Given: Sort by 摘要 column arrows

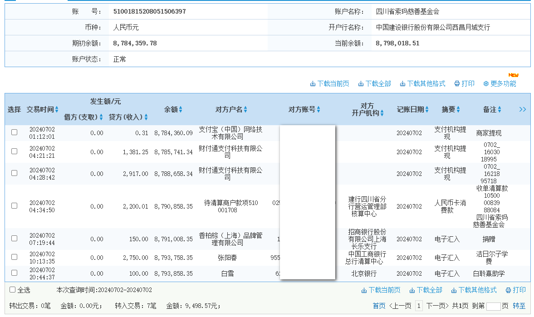Looking at the screenshot, I should [458, 109].
